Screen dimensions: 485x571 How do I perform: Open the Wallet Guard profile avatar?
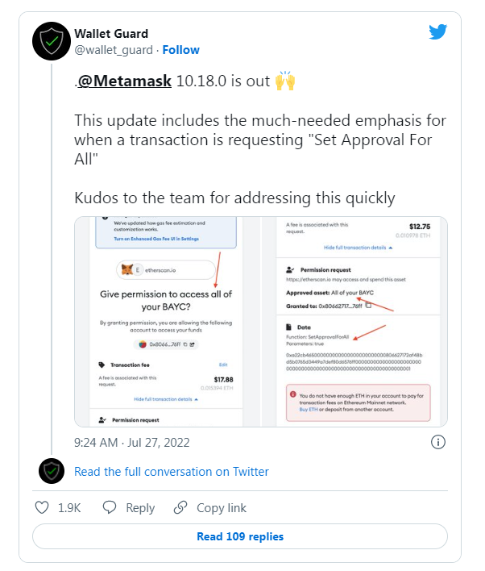pyautogui.click(x=52, y=41)
